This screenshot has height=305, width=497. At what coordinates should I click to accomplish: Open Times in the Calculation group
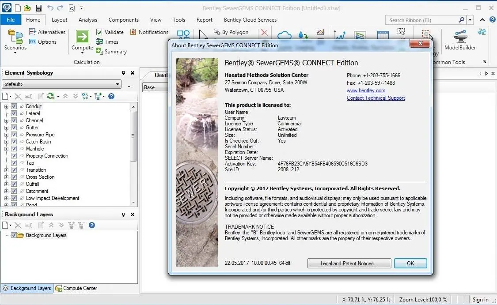[107, 42]
